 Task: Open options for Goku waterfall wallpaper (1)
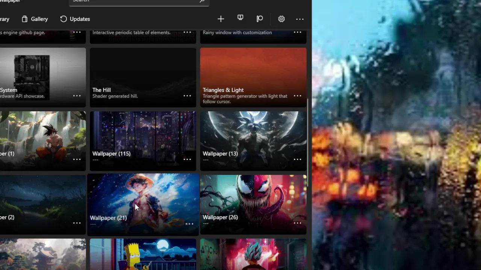coord(77,159)
